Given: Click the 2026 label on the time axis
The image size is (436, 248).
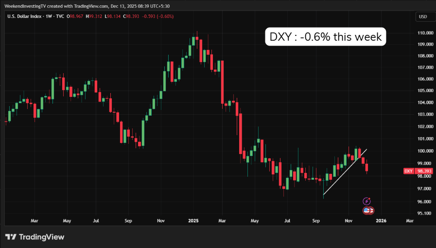Looking at the screenshot, I should (380, 220).
